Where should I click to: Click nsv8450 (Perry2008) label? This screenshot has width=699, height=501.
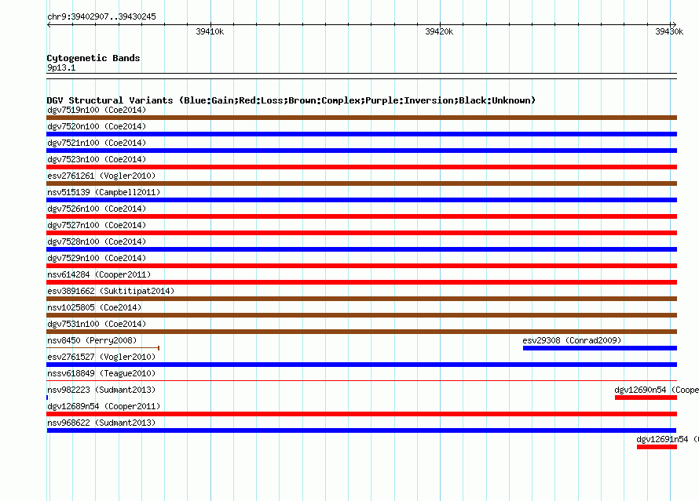tap(92, 340)
